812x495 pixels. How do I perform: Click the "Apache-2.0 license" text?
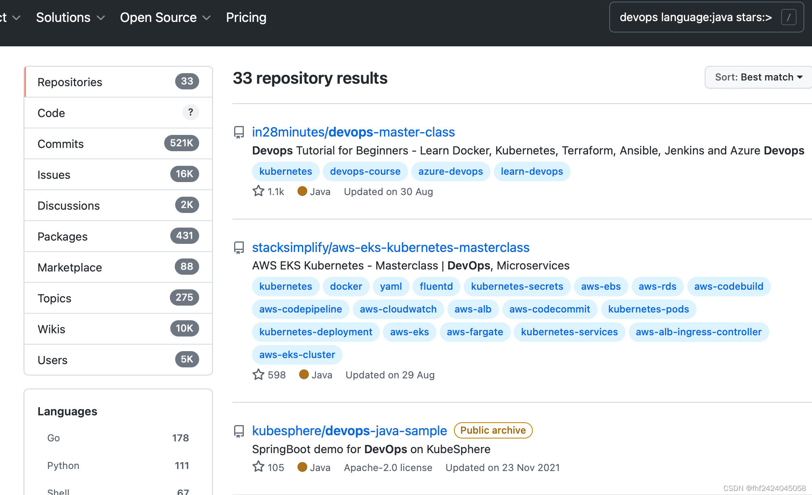[x=388, y=467]
